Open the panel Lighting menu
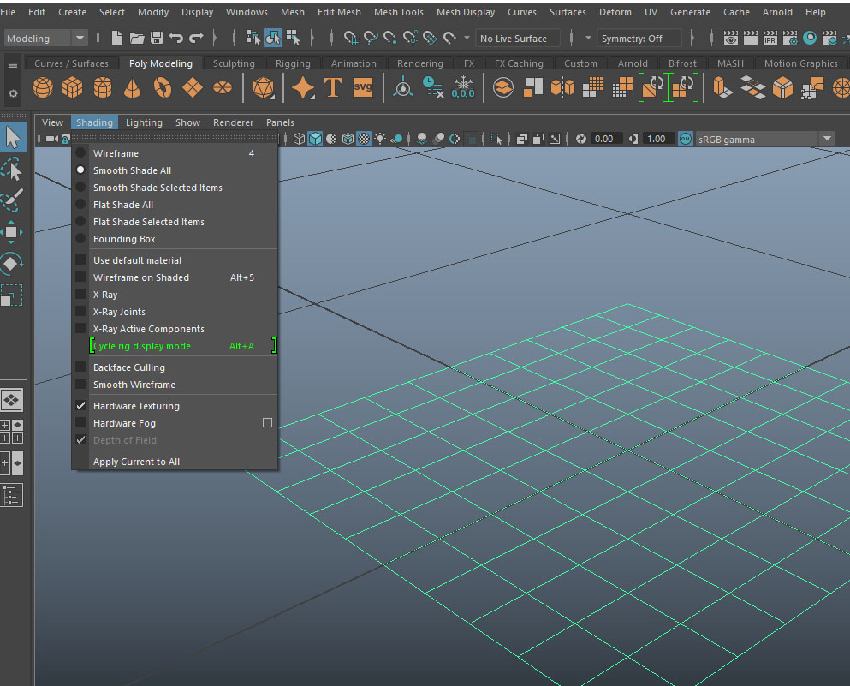850x686 pixels. coord(144,122)
